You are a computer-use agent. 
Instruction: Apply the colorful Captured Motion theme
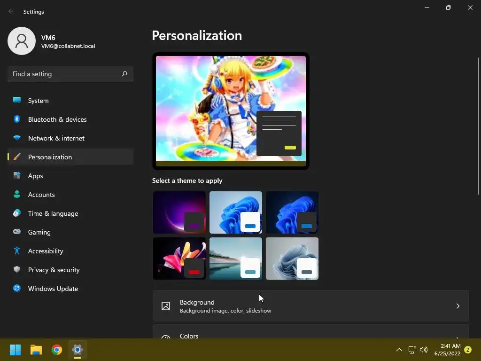point(179,259)
